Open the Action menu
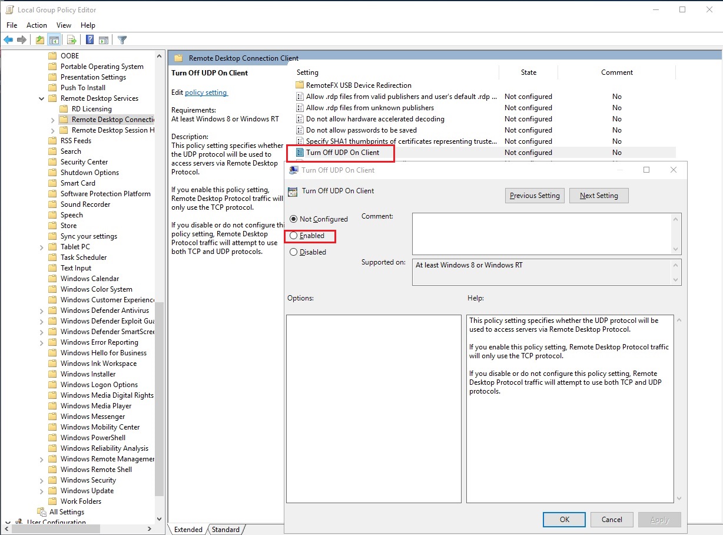 (x=37, y=25)
